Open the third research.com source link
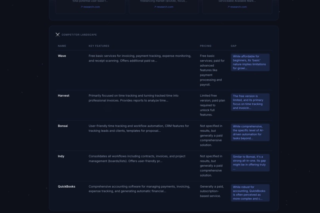The width and height of the screenshot is (320, 213). click(237, 7)
